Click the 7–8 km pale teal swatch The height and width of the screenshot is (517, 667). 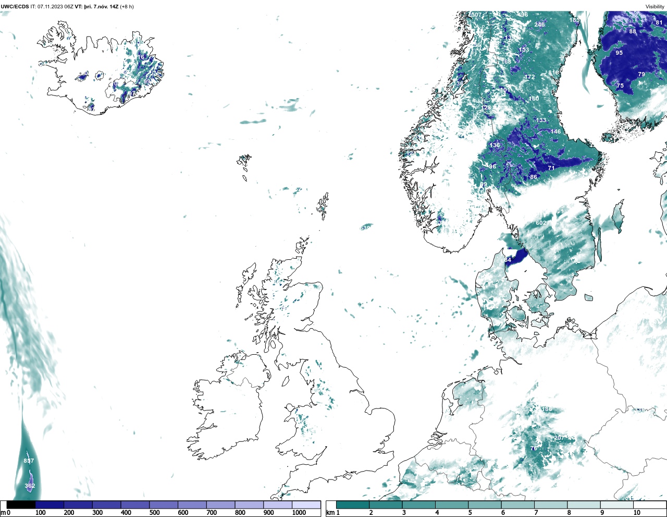(551, 504)
